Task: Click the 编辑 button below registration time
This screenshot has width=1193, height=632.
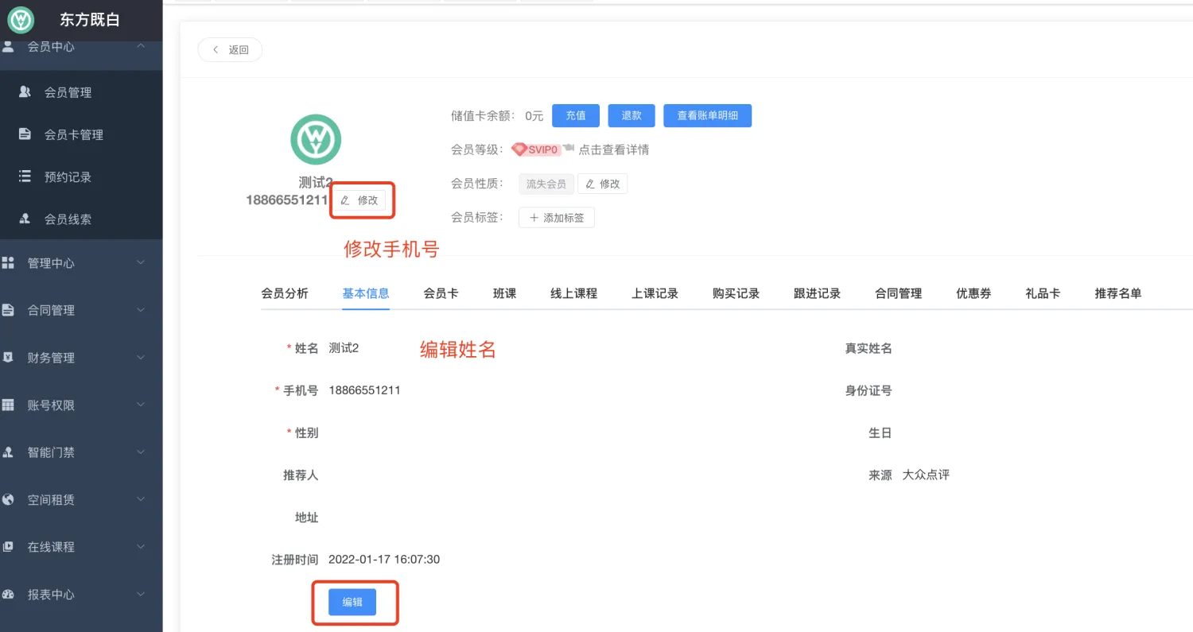Action: 352,603
